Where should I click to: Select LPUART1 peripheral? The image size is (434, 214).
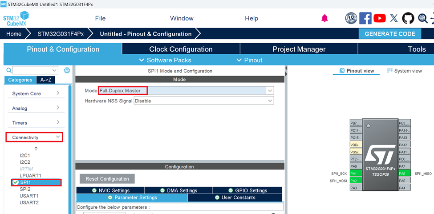pos(30,176)
